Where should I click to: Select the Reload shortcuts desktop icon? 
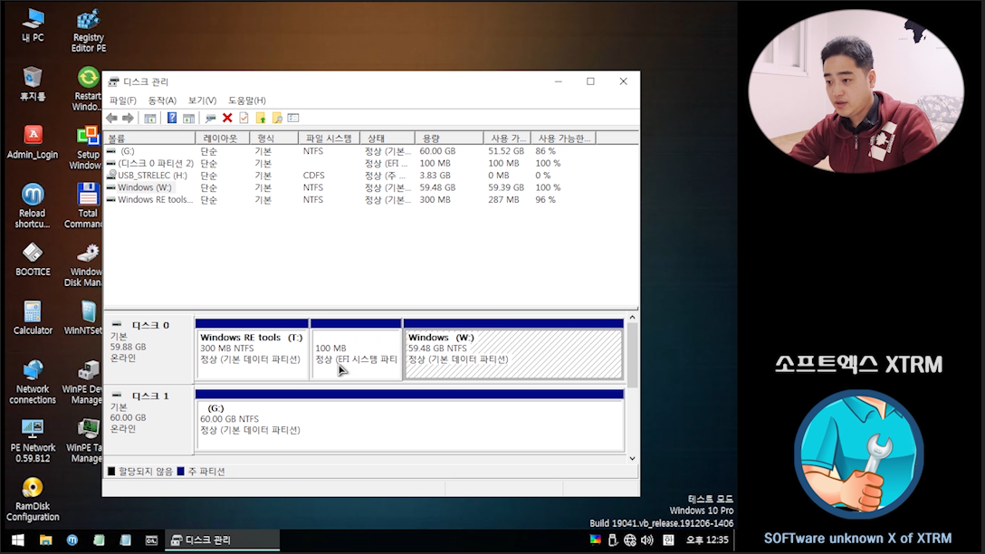[33, 205]
